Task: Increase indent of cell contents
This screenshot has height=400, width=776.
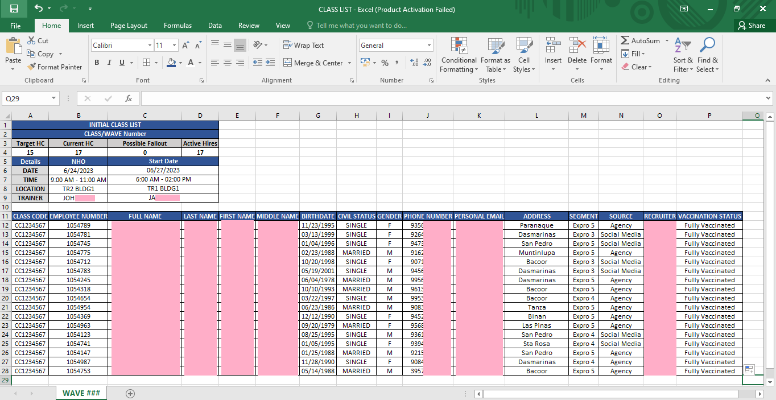Action: (270, 63)
